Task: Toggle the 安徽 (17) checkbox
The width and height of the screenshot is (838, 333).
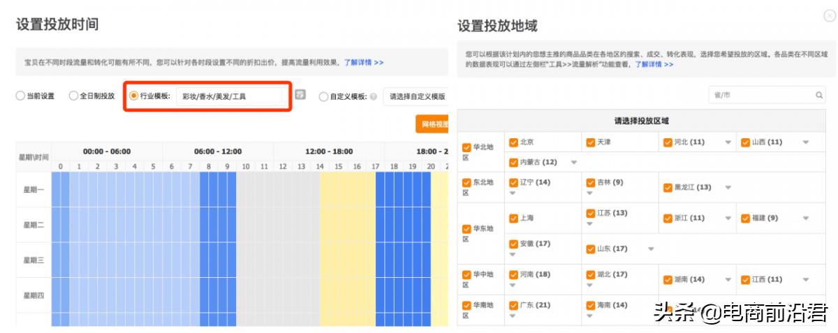Action: coord(513,244)
